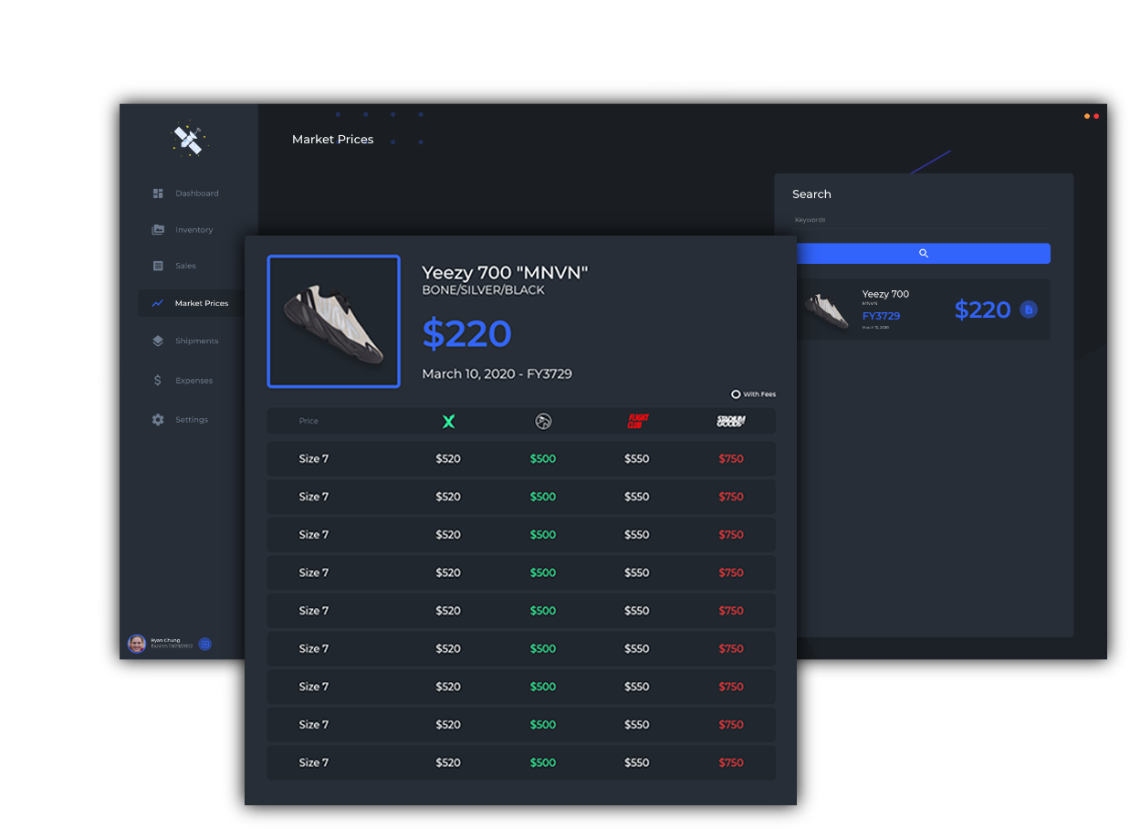The image size is (1130, 829).
Task: Click the 'Price' column header
Action: coord(309,421)
